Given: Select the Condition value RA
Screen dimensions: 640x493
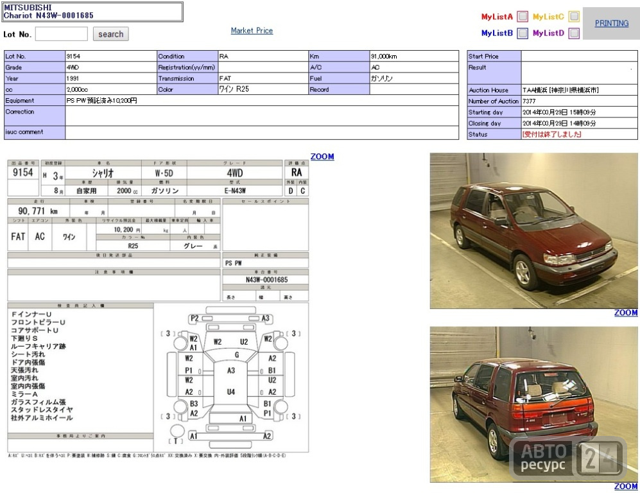Looking at the screenshot, I should [223, 56].
